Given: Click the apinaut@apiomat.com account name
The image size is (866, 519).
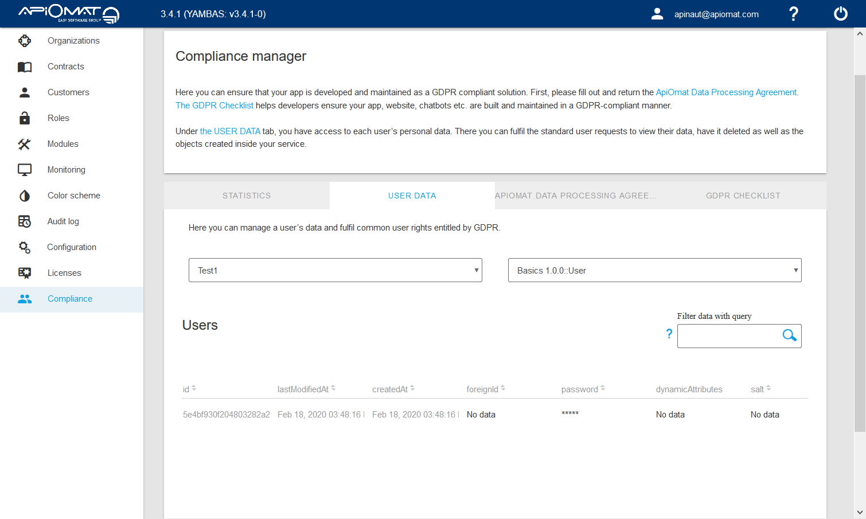Looking at the screenshot, I should (x=716, y=14).
